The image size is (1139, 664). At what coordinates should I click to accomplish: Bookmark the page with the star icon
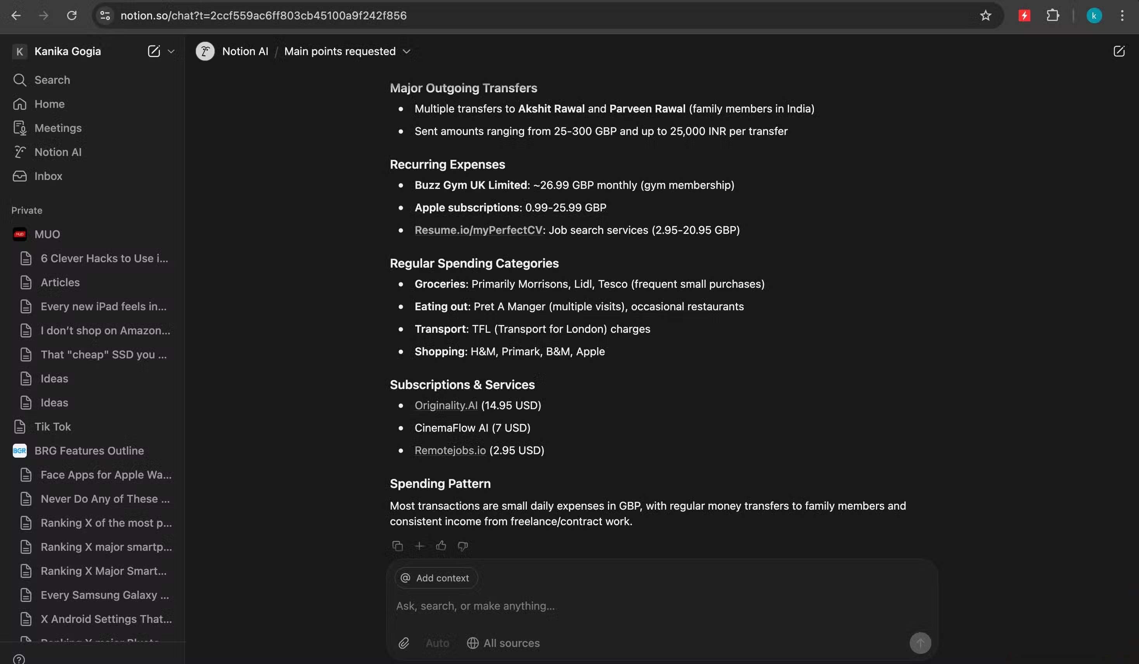point(985,16)
